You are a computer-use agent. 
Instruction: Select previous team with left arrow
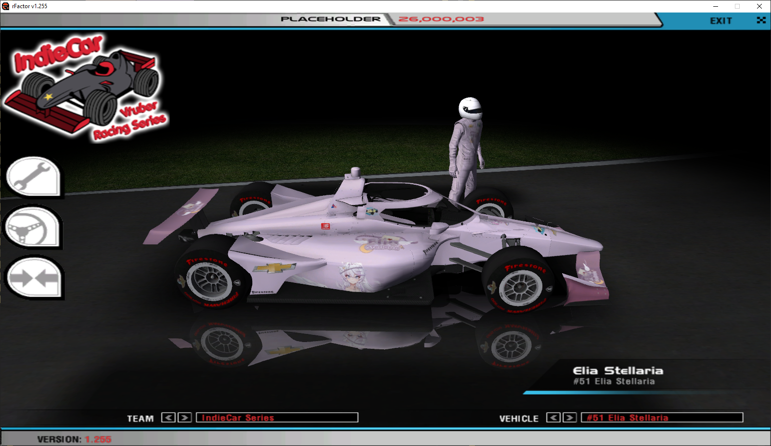tap(168, 418)
